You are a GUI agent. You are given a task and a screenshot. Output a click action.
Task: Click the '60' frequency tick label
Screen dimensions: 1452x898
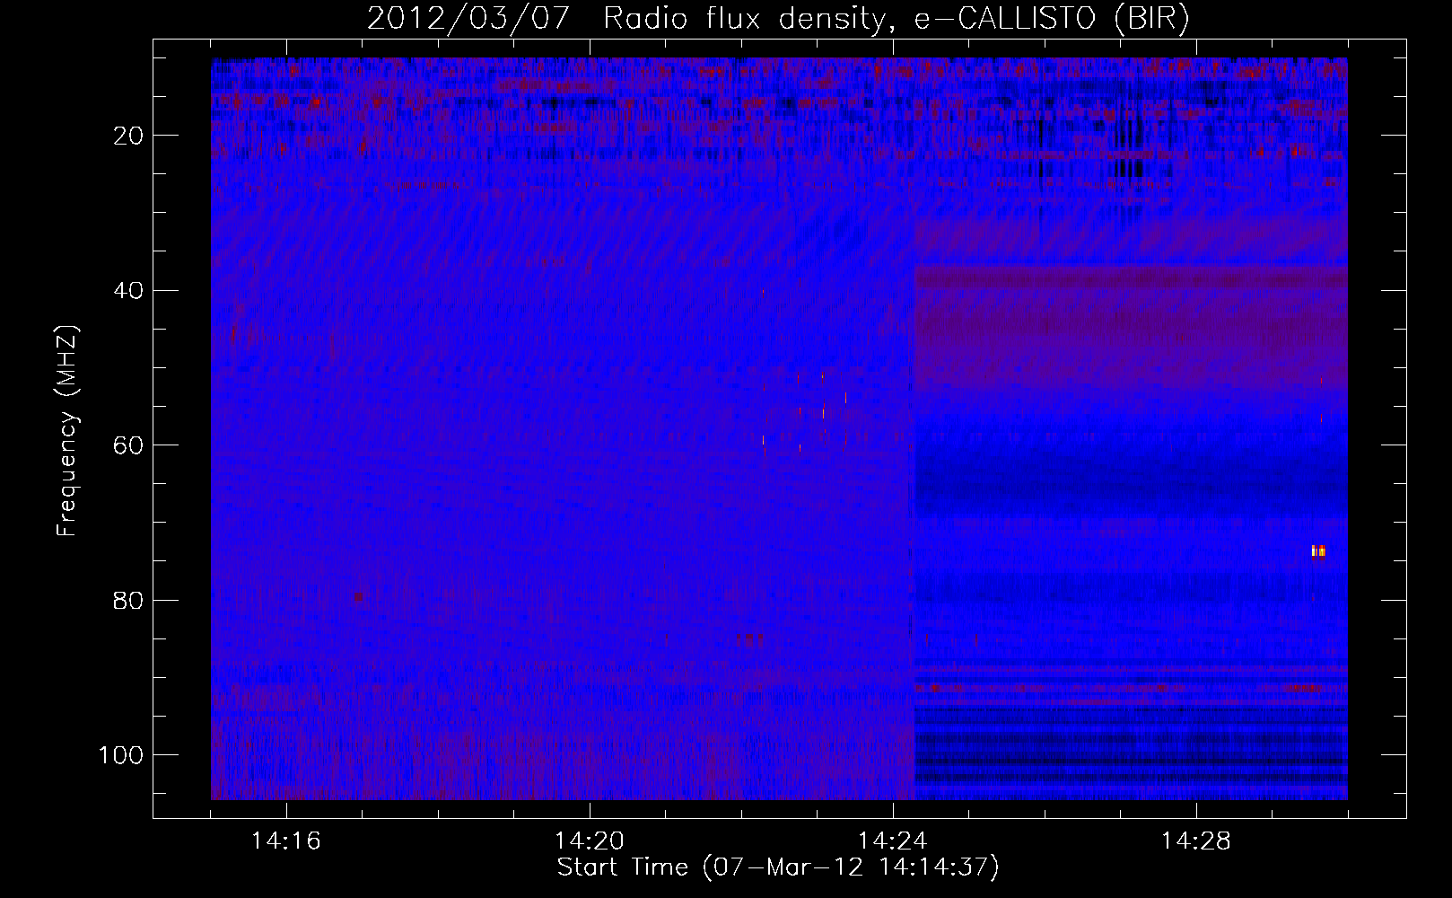[129, 445]
